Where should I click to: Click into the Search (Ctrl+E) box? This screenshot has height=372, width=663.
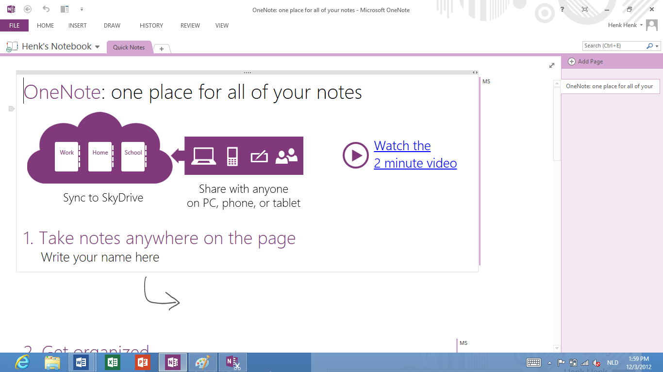pyautogui.click(x=614, y=46)
